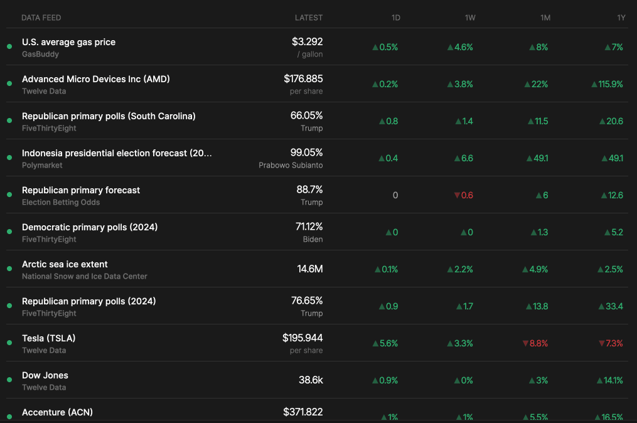This screenshot has width=637, height=423.
Task: Open sorting on the LATEST column
Action: [309, 18]
